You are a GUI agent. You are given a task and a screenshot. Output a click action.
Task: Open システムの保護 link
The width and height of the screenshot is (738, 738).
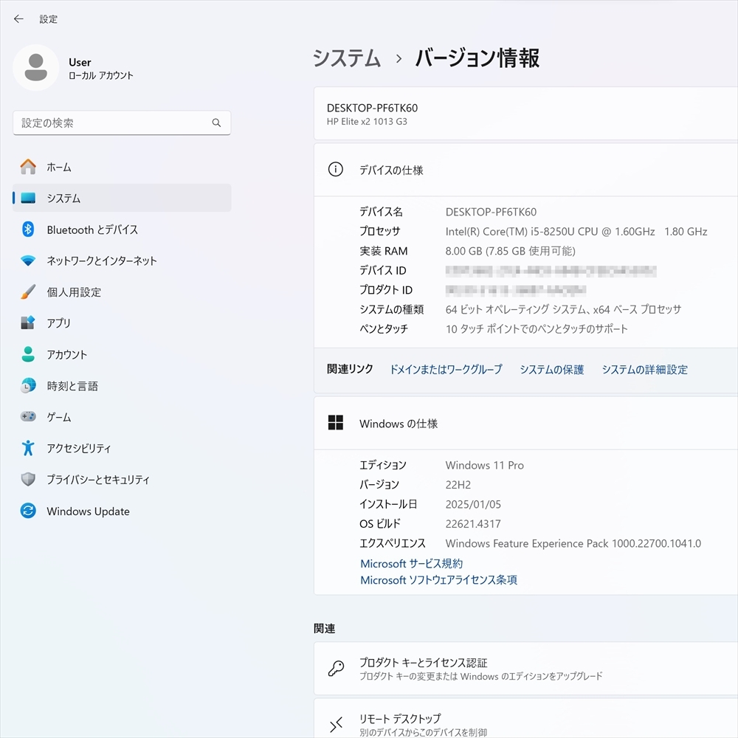(551, 370)
